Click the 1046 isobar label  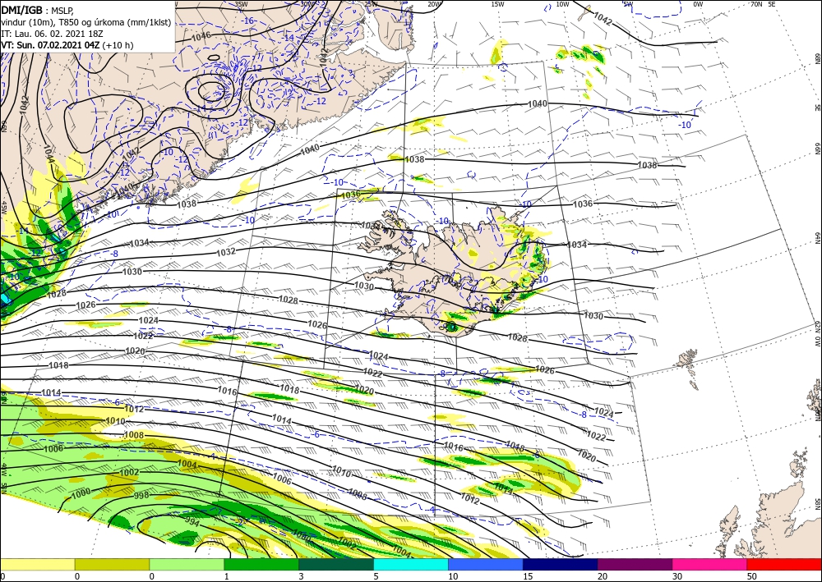click(x=201, y=36)
